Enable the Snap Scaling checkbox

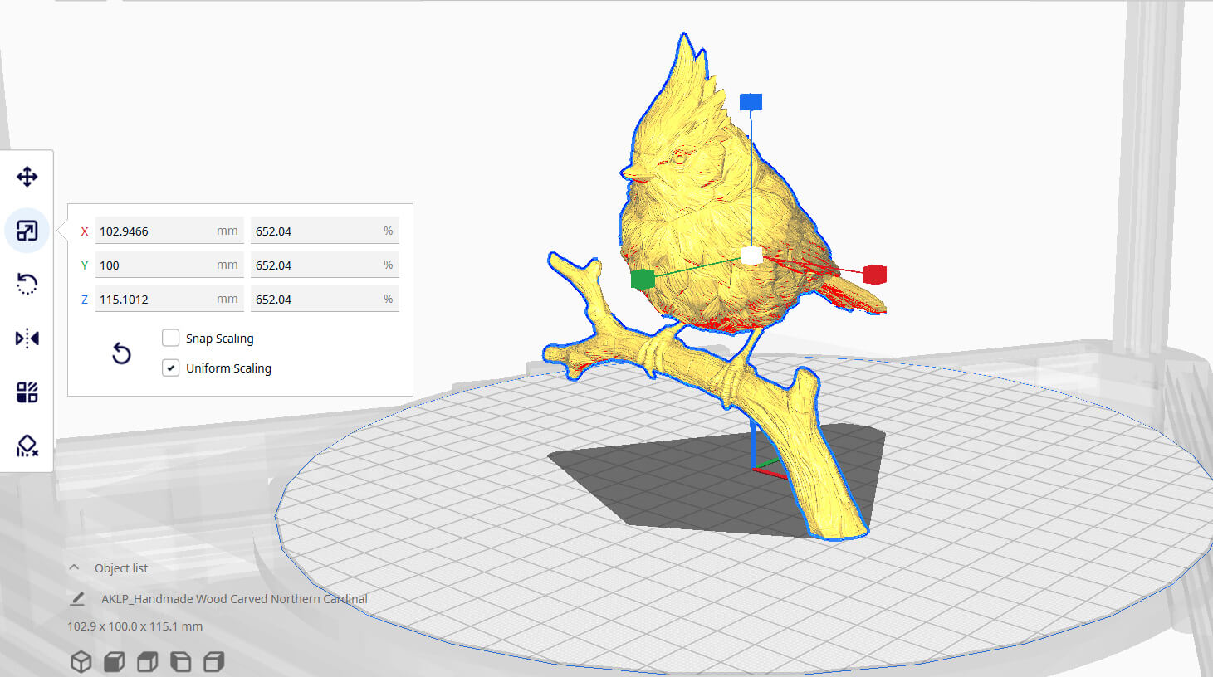pos(170,338)
